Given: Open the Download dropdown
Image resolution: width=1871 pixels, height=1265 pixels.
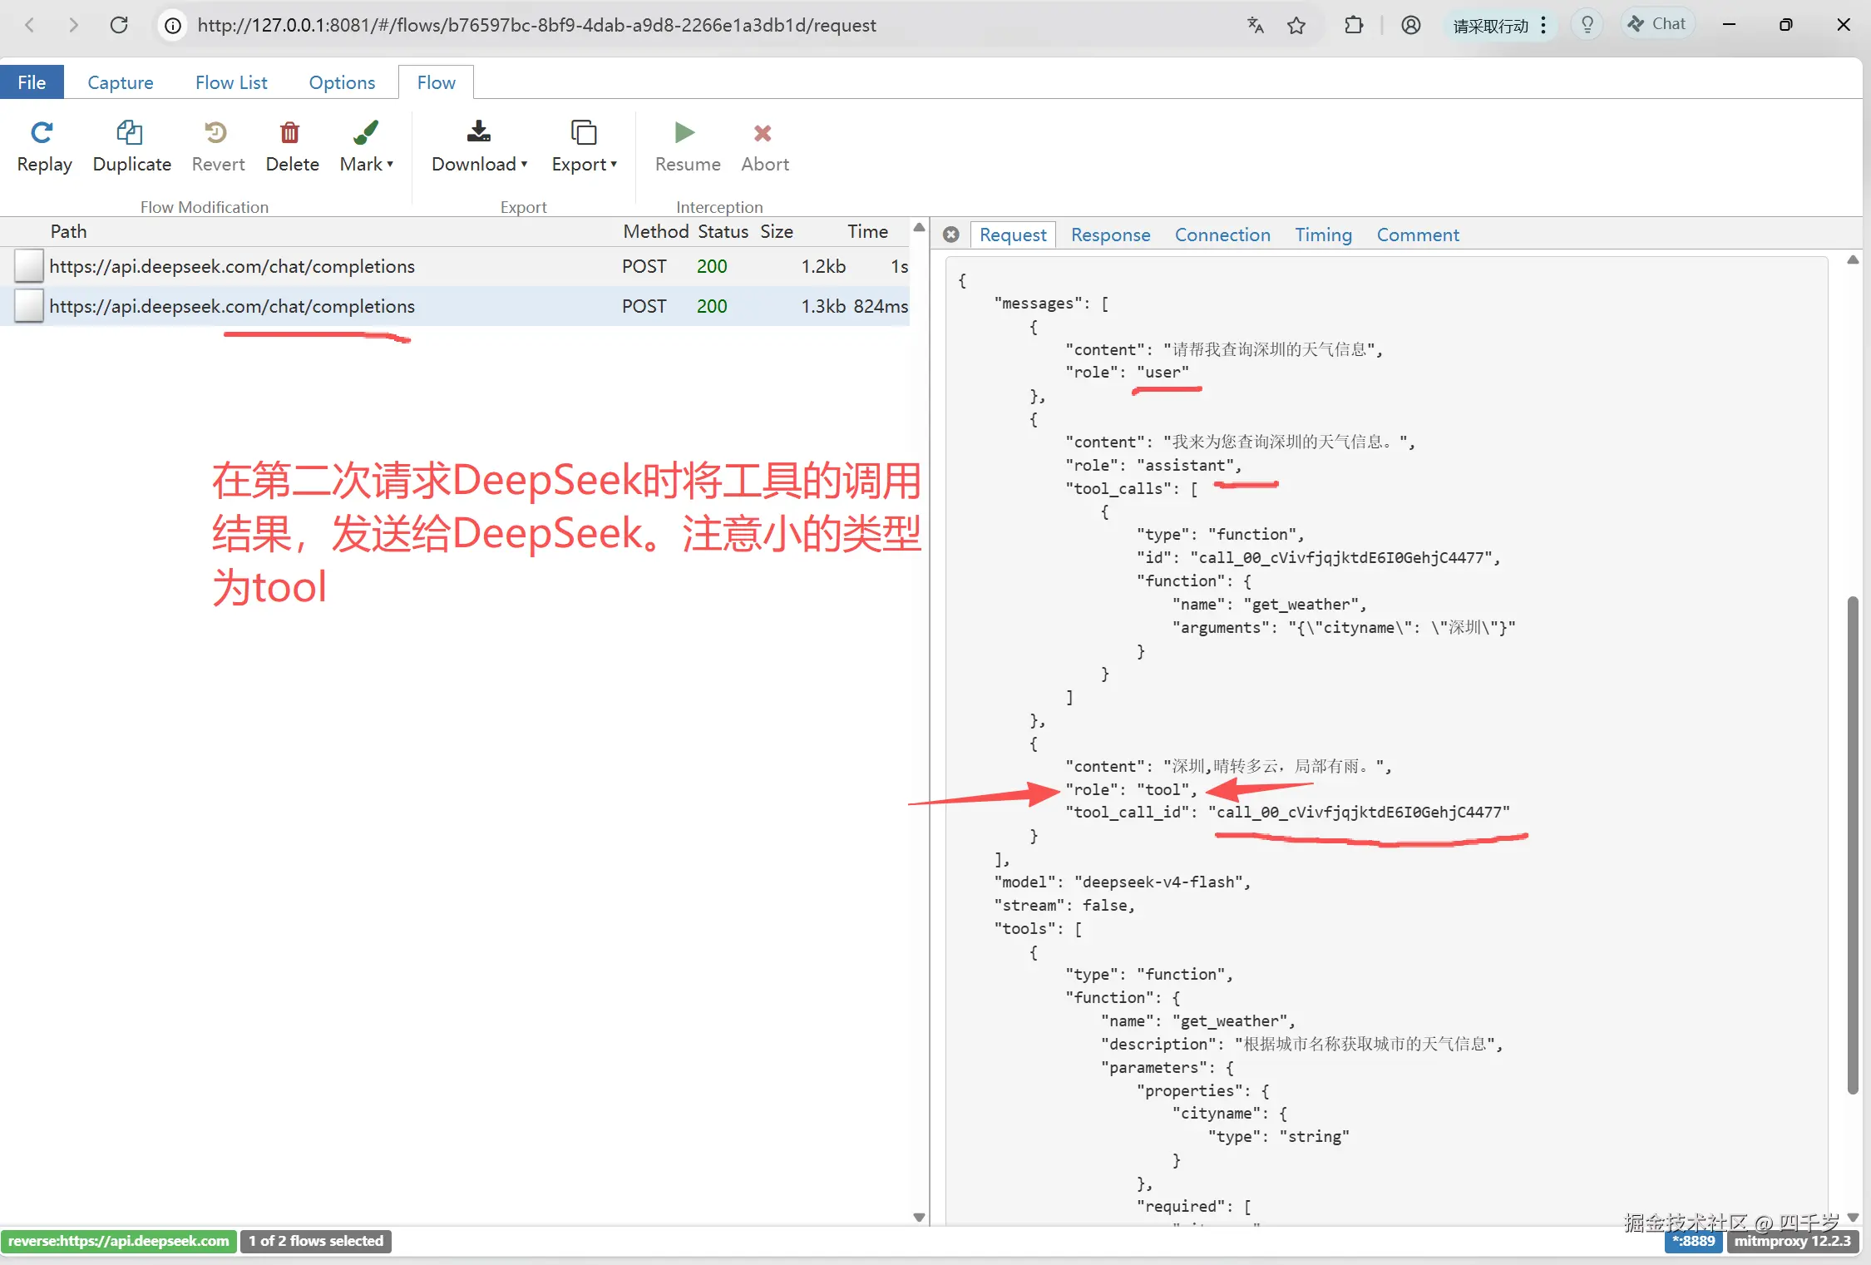Looking at the screenshot, I should pos(479,146).
